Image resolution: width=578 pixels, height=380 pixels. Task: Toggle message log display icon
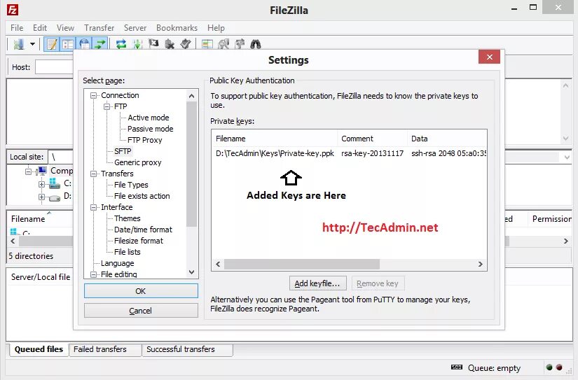pos(52,44)
